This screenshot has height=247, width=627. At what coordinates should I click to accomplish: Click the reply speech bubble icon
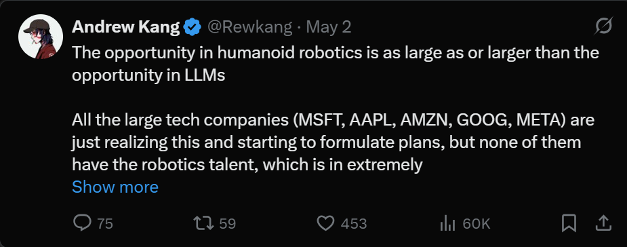[83, 223]
